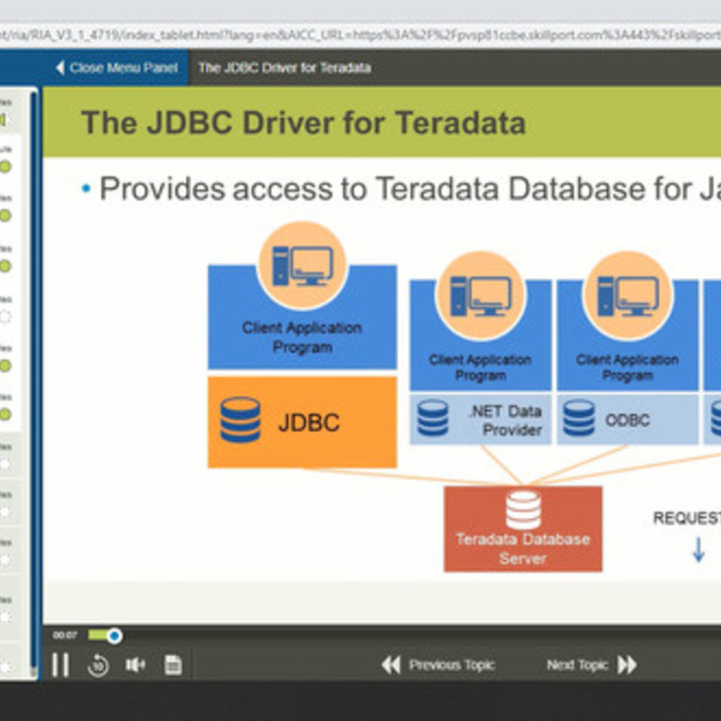Pause the course video playback
This screenshot has height=721, width=721.
(60, 664)
